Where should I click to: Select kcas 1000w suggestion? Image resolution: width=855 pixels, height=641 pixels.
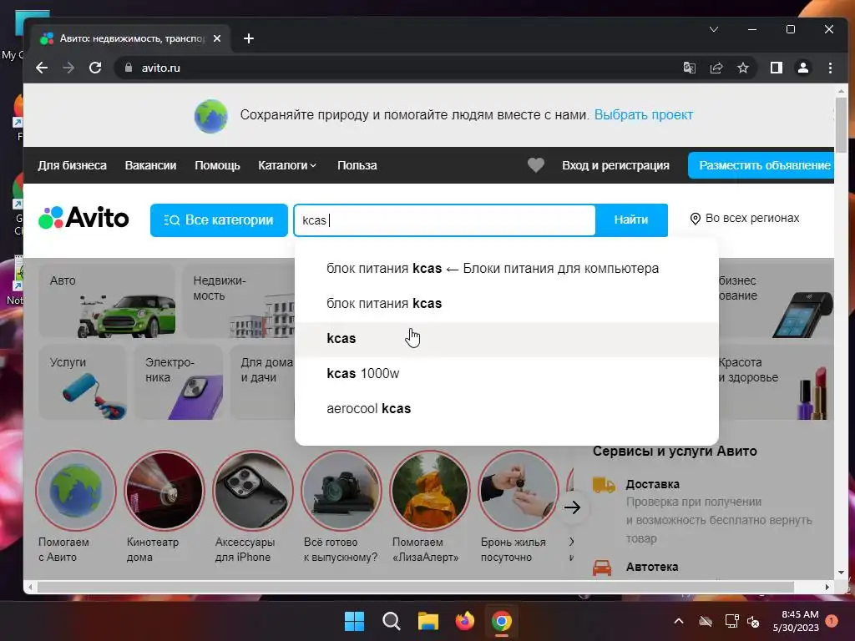507,374
